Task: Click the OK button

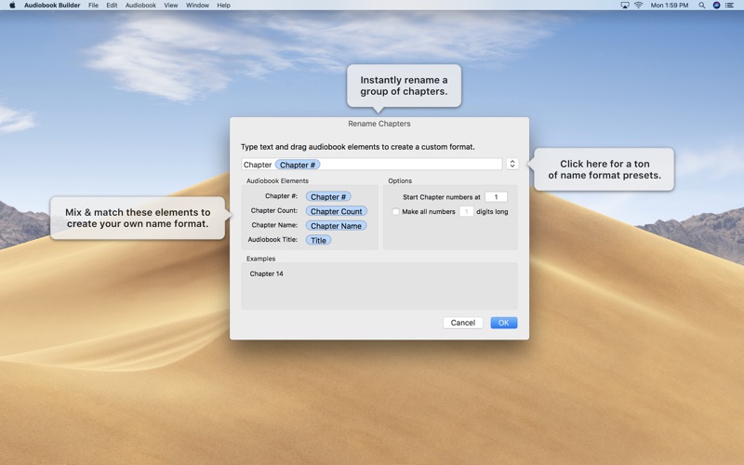Action: click(503, 323)
